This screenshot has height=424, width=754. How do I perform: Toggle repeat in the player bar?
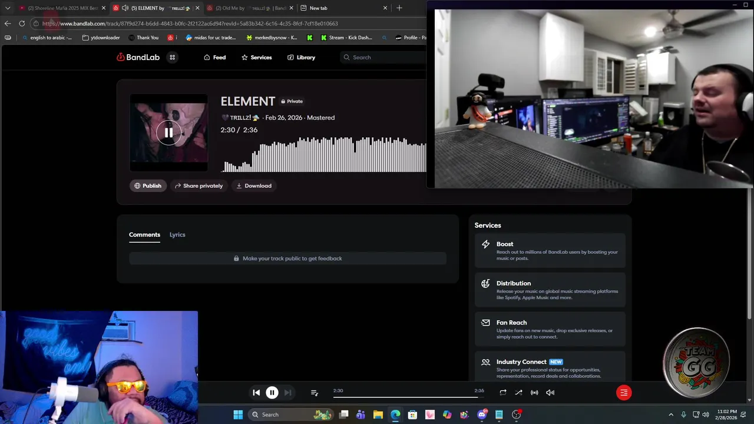coord(502,392)
